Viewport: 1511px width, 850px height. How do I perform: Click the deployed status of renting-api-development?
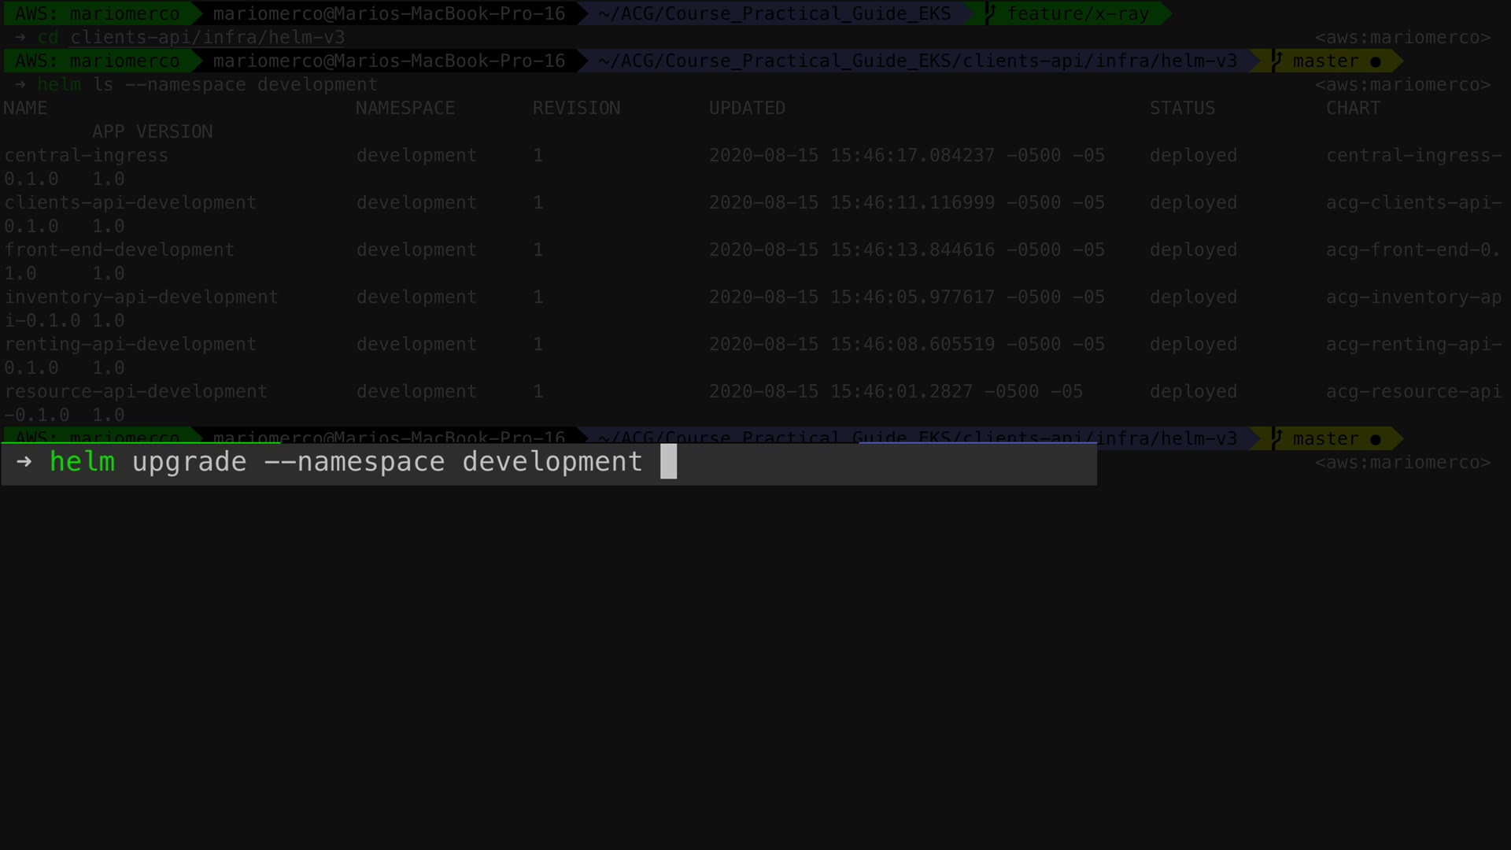[1192, 344]
